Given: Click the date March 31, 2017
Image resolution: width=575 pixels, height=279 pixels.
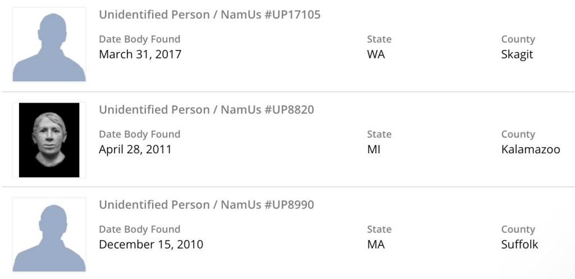Looking at the screenshot, I should coord(140,54).
